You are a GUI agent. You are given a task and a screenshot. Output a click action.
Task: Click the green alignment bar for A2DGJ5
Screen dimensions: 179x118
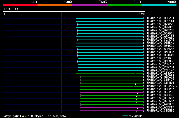tap(112, 105)
